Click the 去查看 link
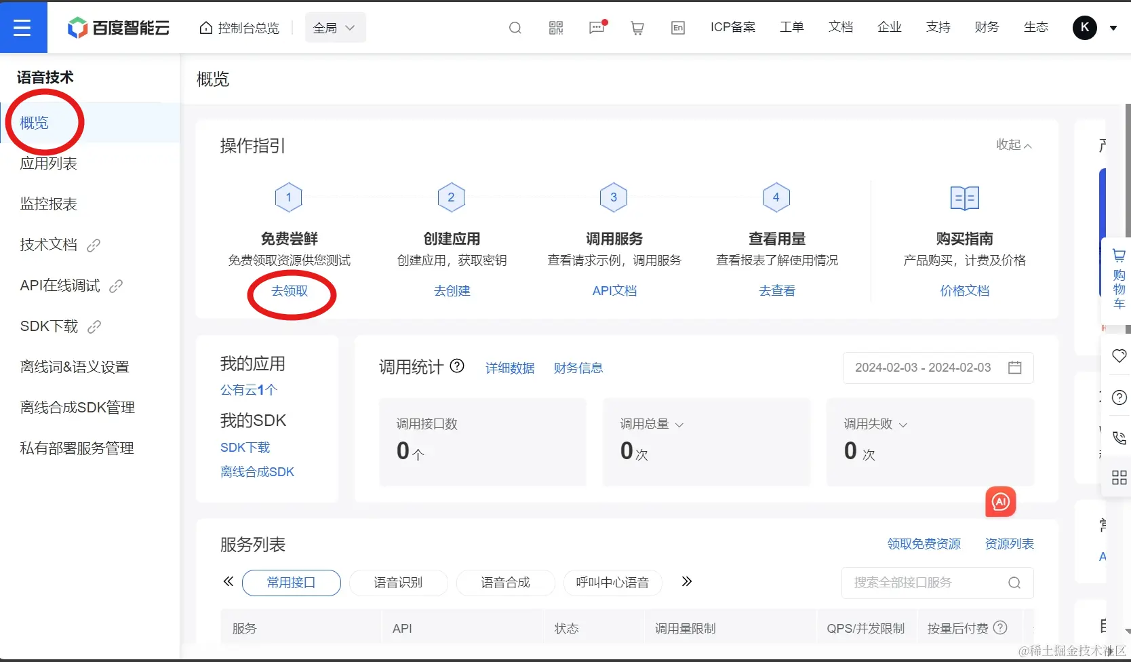 (x=777, y=290)
